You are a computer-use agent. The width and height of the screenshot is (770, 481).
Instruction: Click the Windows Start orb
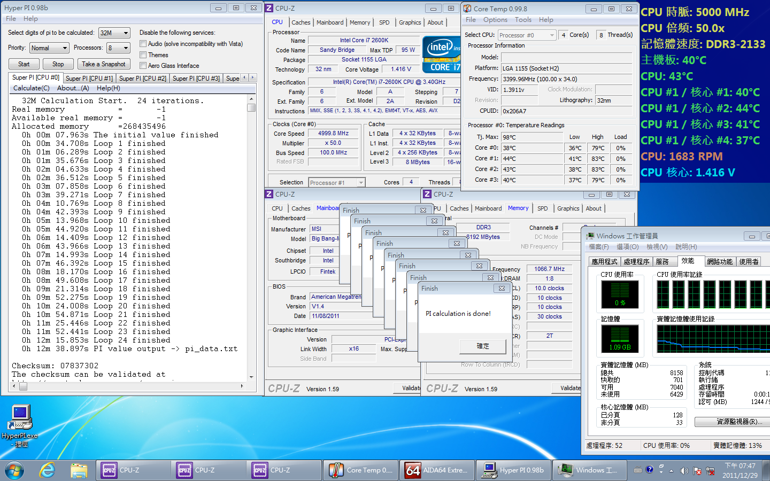point(14,470)
